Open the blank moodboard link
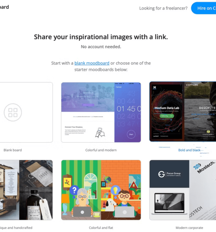 click(x=92, y=63)
